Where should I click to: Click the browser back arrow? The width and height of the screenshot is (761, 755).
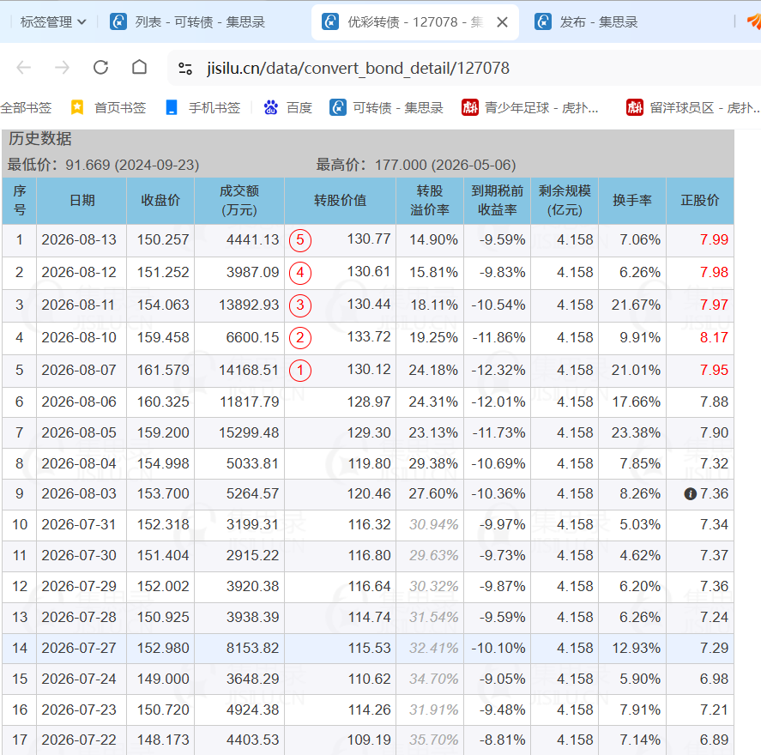24,68
